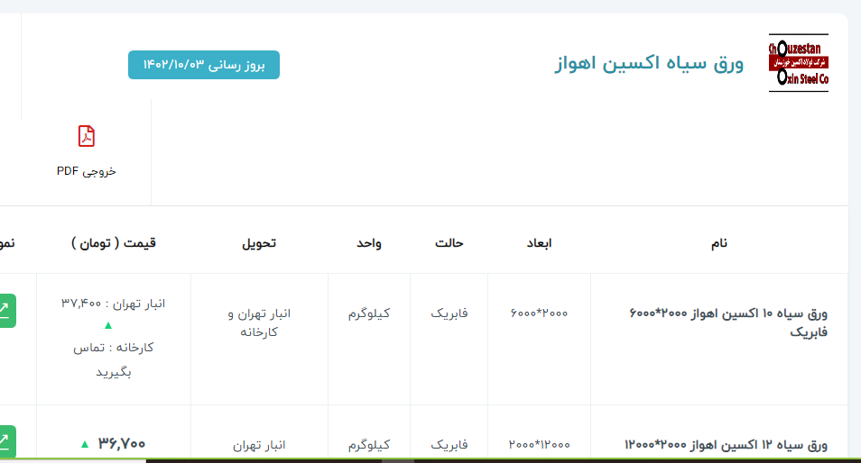This screenshot has height=463, width=861.
Task: Click the Khouzestan Oxin Steel Co logo
Action: (x=798, y=63)
